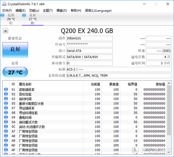Viewport: 174px width, 157px height.
Task: Click status circle for attribute AD row
Action: (6, 145)
